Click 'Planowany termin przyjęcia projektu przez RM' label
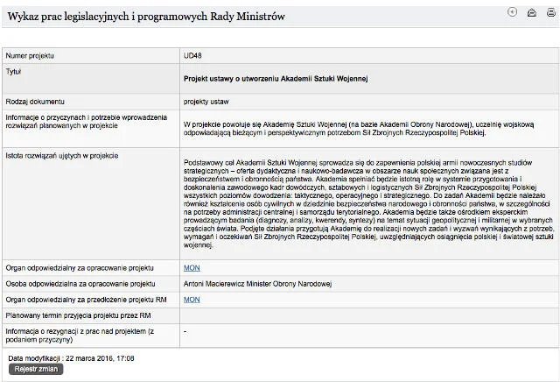 (78, 315)
